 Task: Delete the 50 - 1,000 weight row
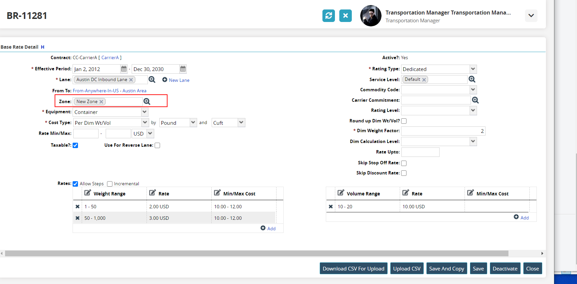78,218
